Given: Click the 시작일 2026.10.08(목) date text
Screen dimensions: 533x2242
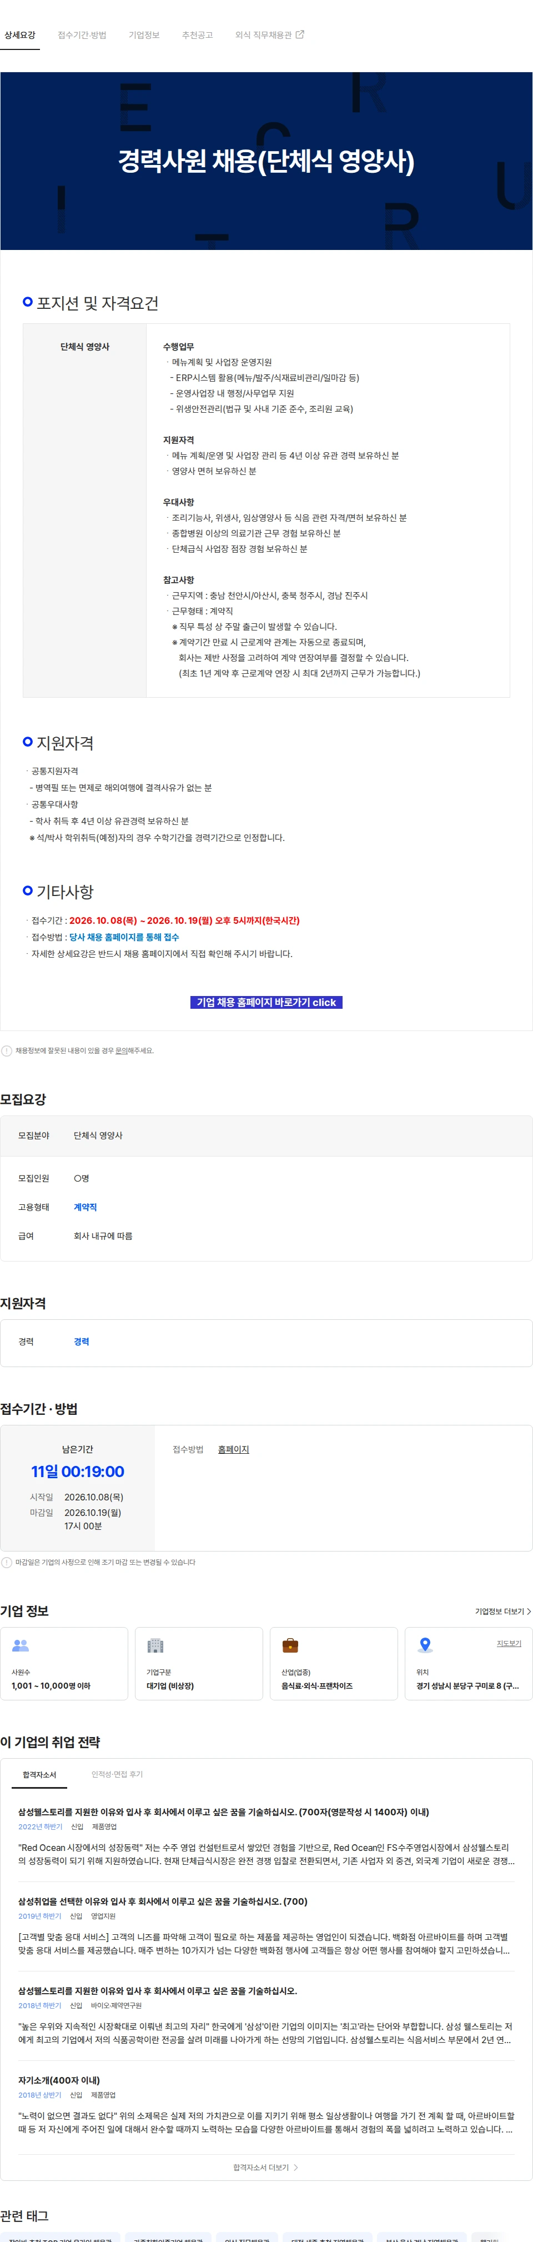Looking at the screenshot, I should click(x=94, y=1497).
